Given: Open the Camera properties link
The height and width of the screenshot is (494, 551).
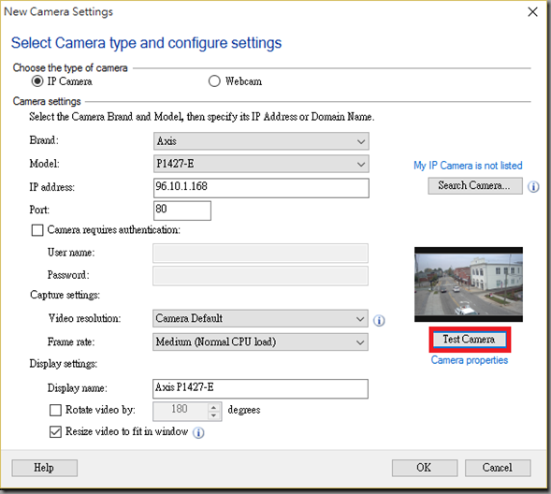Looking at the screenshot, I should 470,360.
